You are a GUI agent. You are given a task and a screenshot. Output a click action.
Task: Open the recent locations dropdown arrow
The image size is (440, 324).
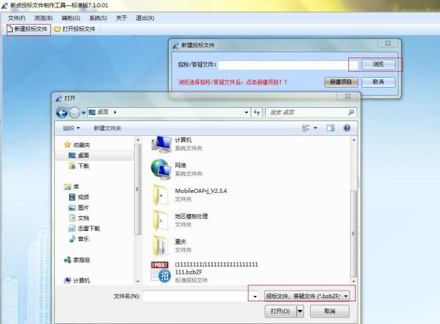83,112
